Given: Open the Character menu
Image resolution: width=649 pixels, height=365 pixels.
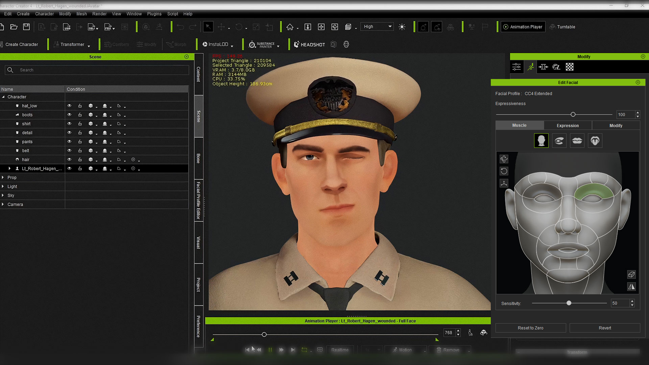Looking at the screenshot, I should pos(44,14).
